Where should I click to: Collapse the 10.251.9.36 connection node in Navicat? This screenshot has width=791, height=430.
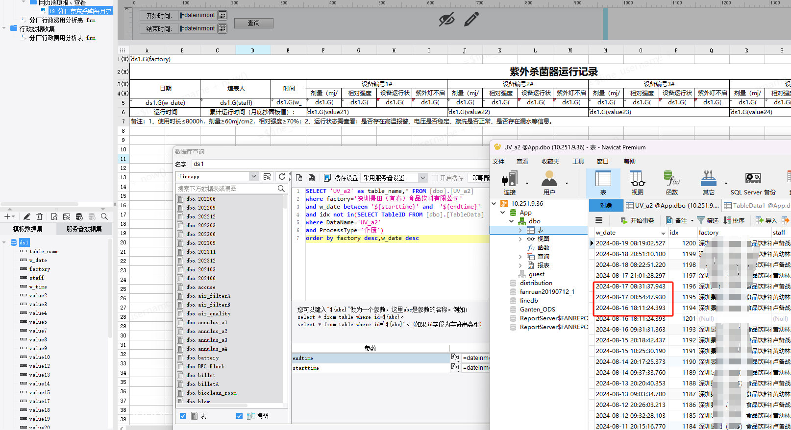pyautogui.click(x=494, y=204)
